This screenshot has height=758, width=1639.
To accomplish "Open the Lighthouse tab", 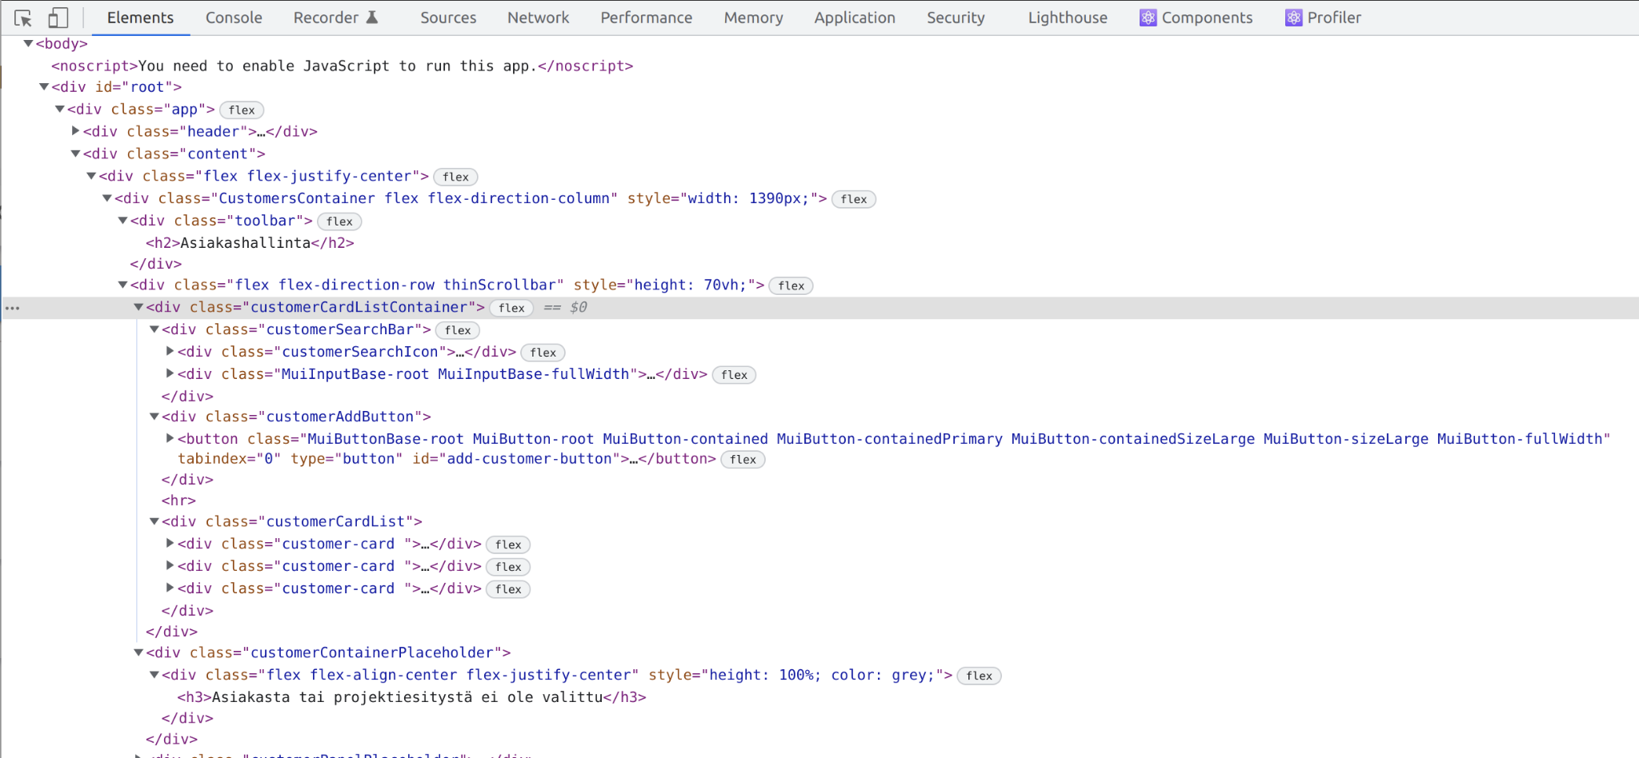I will coord(1068,18).
